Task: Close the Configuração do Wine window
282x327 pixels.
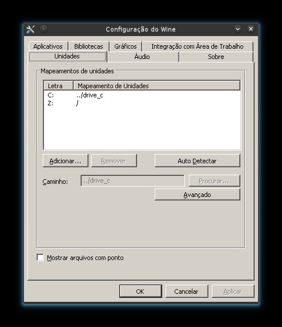Action: tap(251, 29)
